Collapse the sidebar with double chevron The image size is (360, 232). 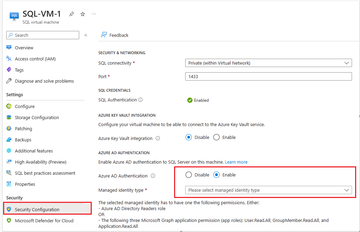pos(86,35)
